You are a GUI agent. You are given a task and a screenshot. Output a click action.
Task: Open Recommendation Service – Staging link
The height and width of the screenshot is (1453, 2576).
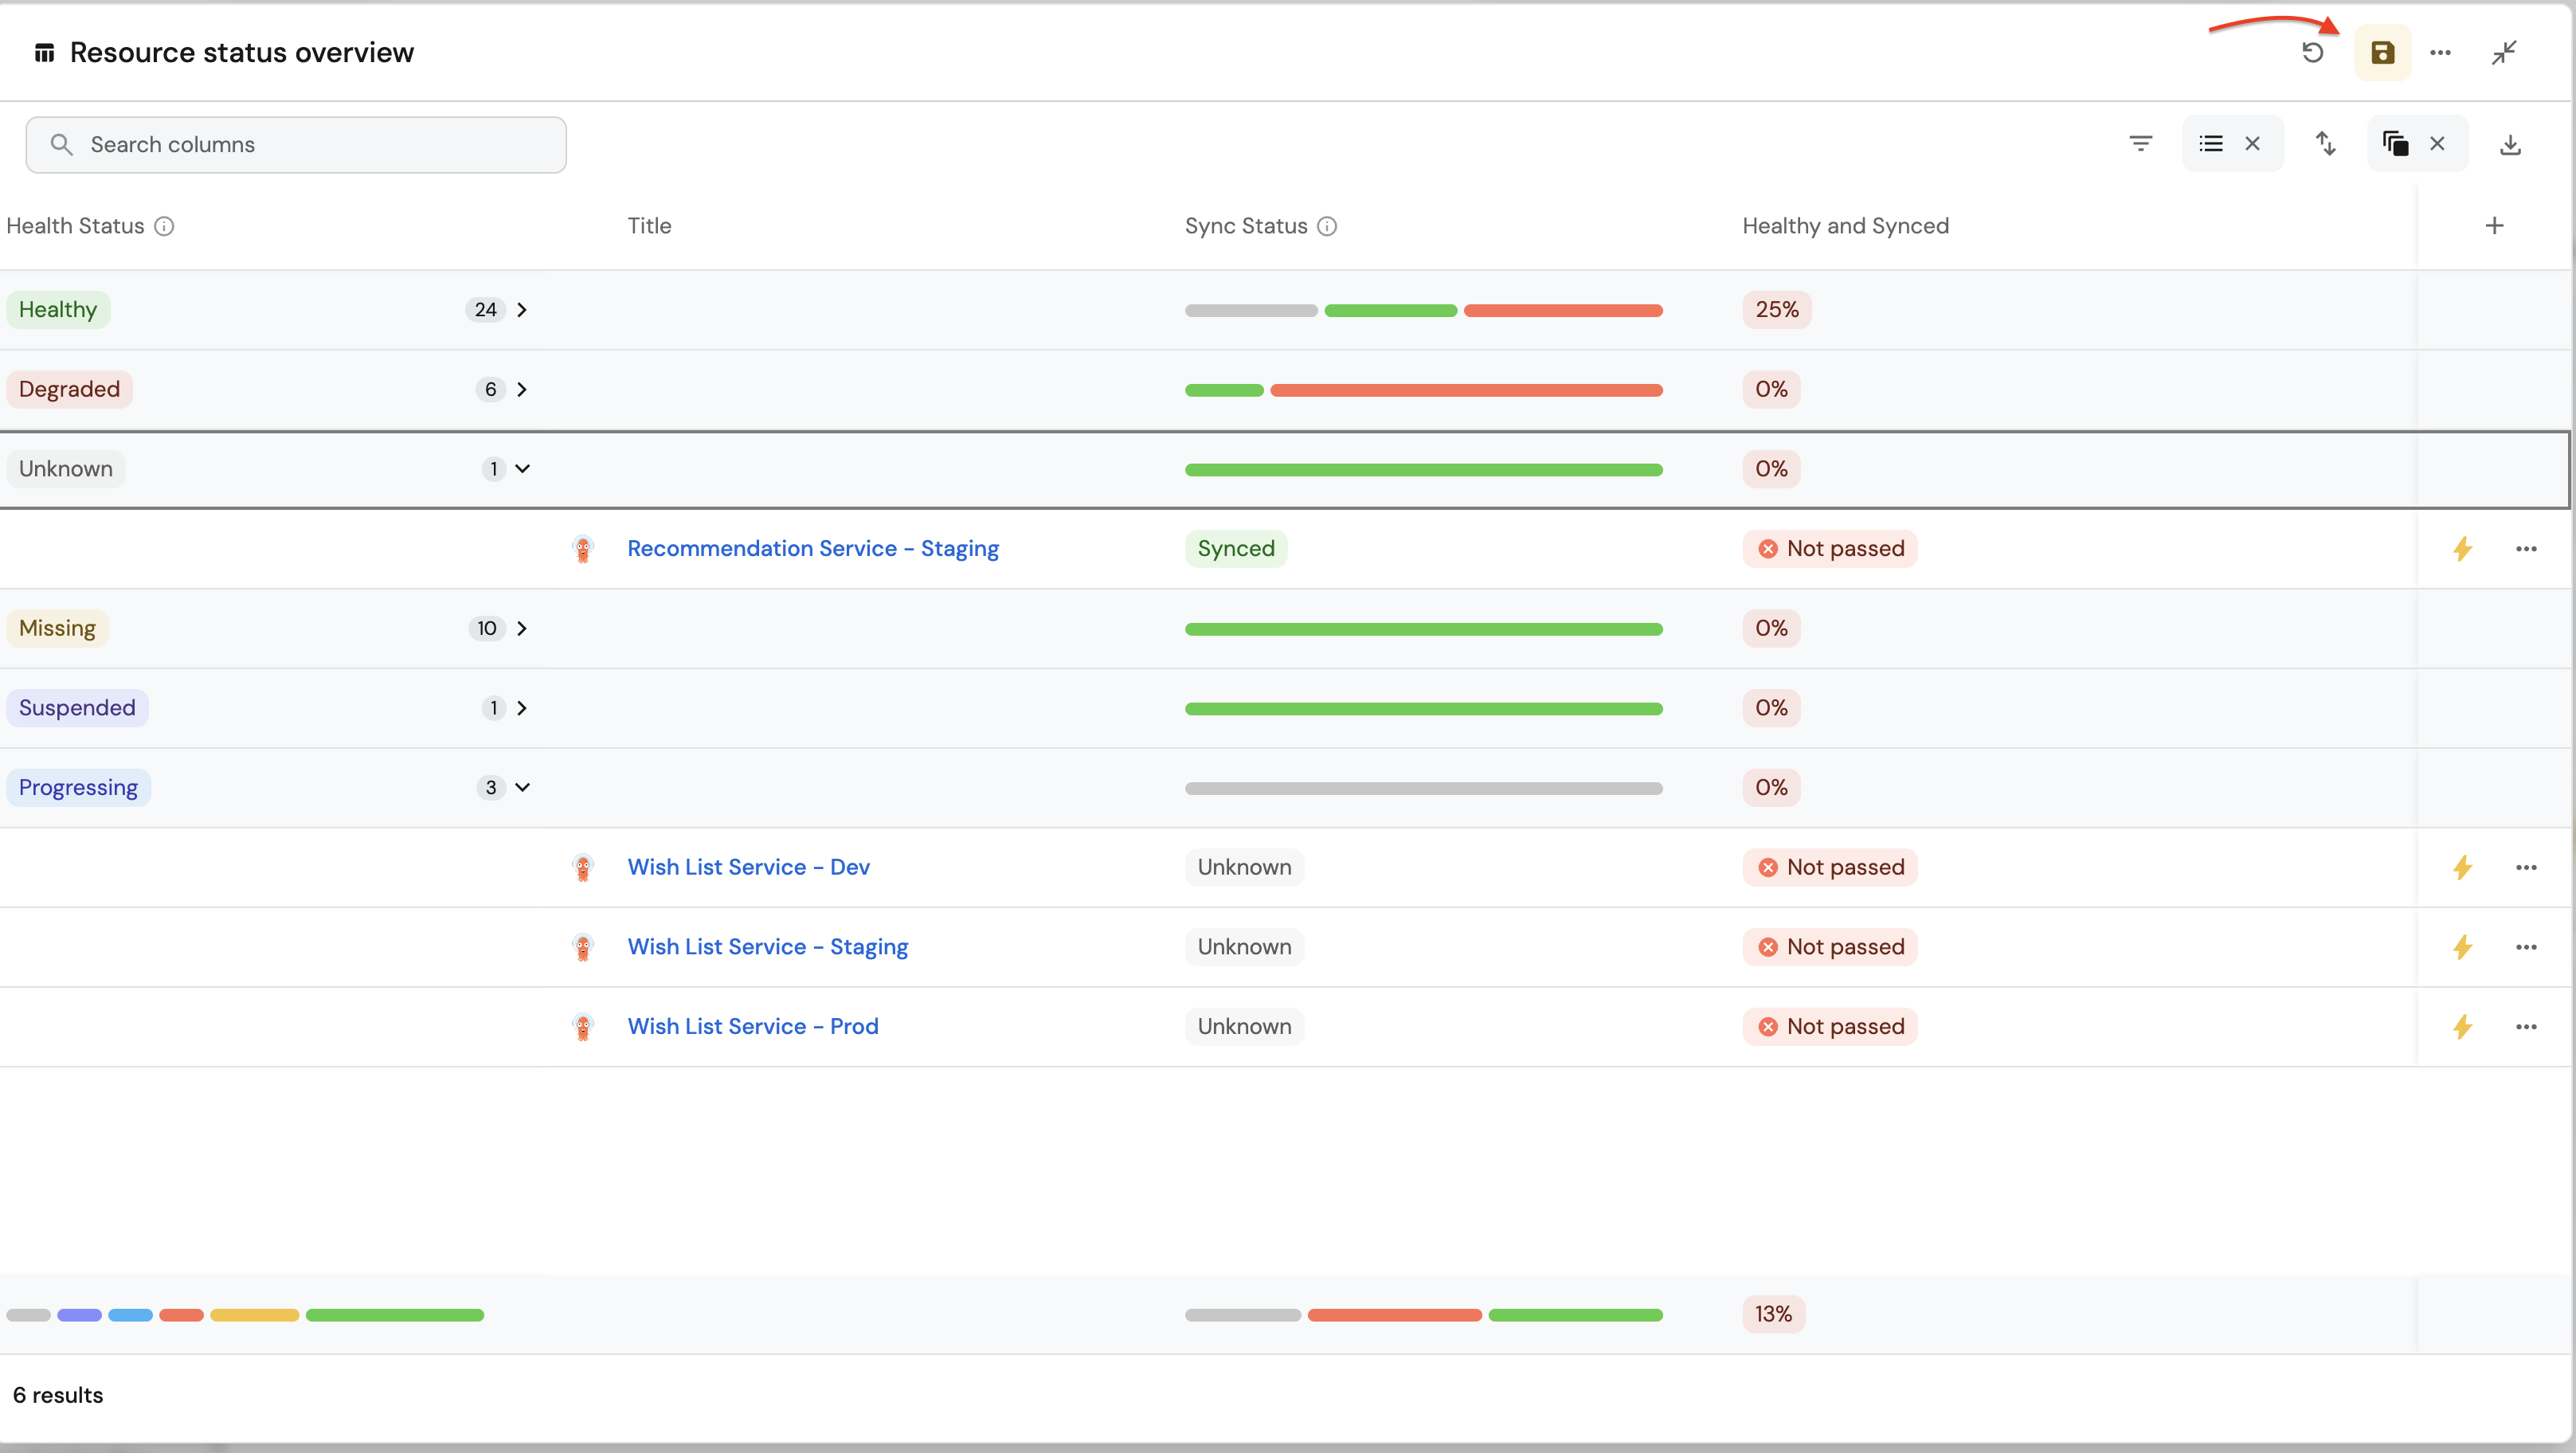[x=812, y=549]
